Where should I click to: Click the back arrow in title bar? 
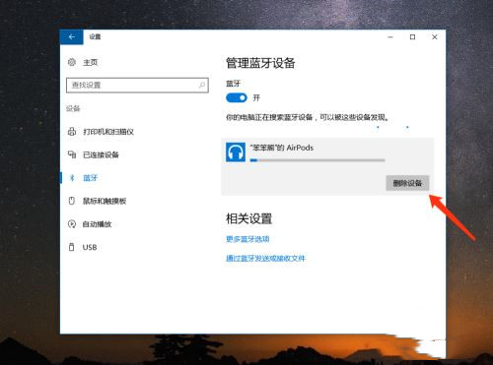click(x=72, y=37)
